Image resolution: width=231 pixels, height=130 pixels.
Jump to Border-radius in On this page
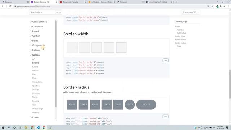180,43
